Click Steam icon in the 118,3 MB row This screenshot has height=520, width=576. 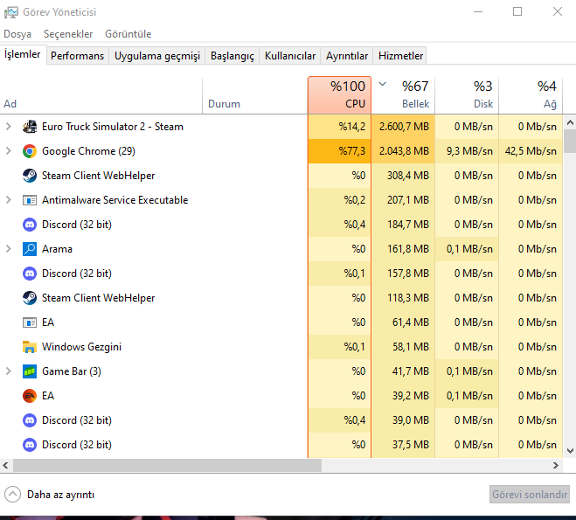(x=30, y=298)
